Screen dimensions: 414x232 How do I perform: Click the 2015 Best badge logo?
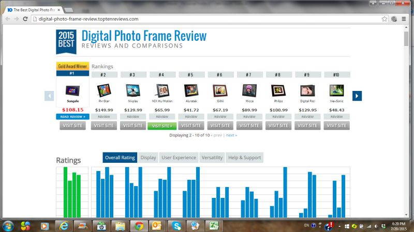(66, 41)
